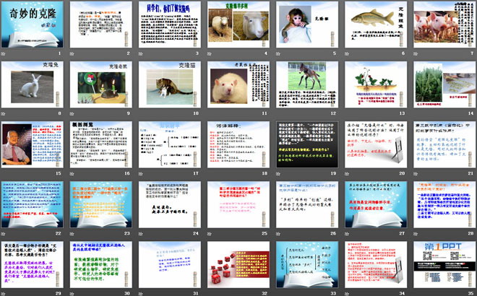The image size is (477, 296).
Task: Click animation star icon under slide 16
Action: (x=72, y=174)
